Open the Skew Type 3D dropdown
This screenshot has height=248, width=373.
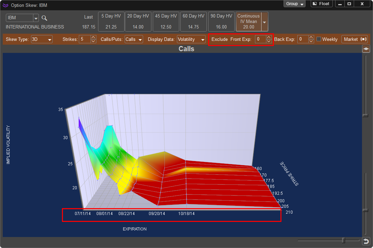pyautogui.click(x=42, y=40)
